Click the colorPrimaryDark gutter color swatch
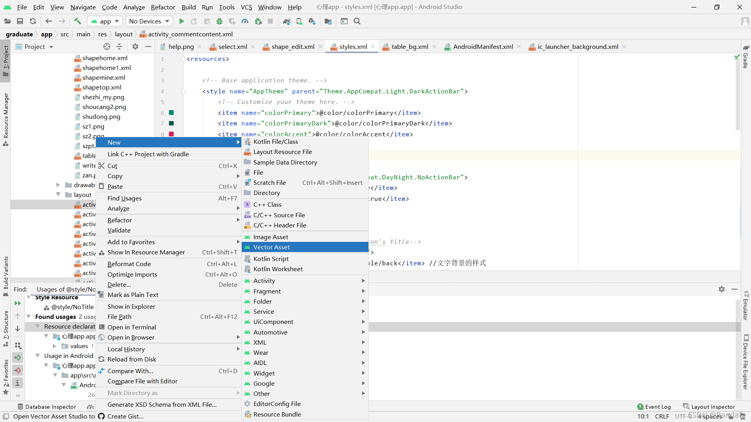 (x=171, y=123)
